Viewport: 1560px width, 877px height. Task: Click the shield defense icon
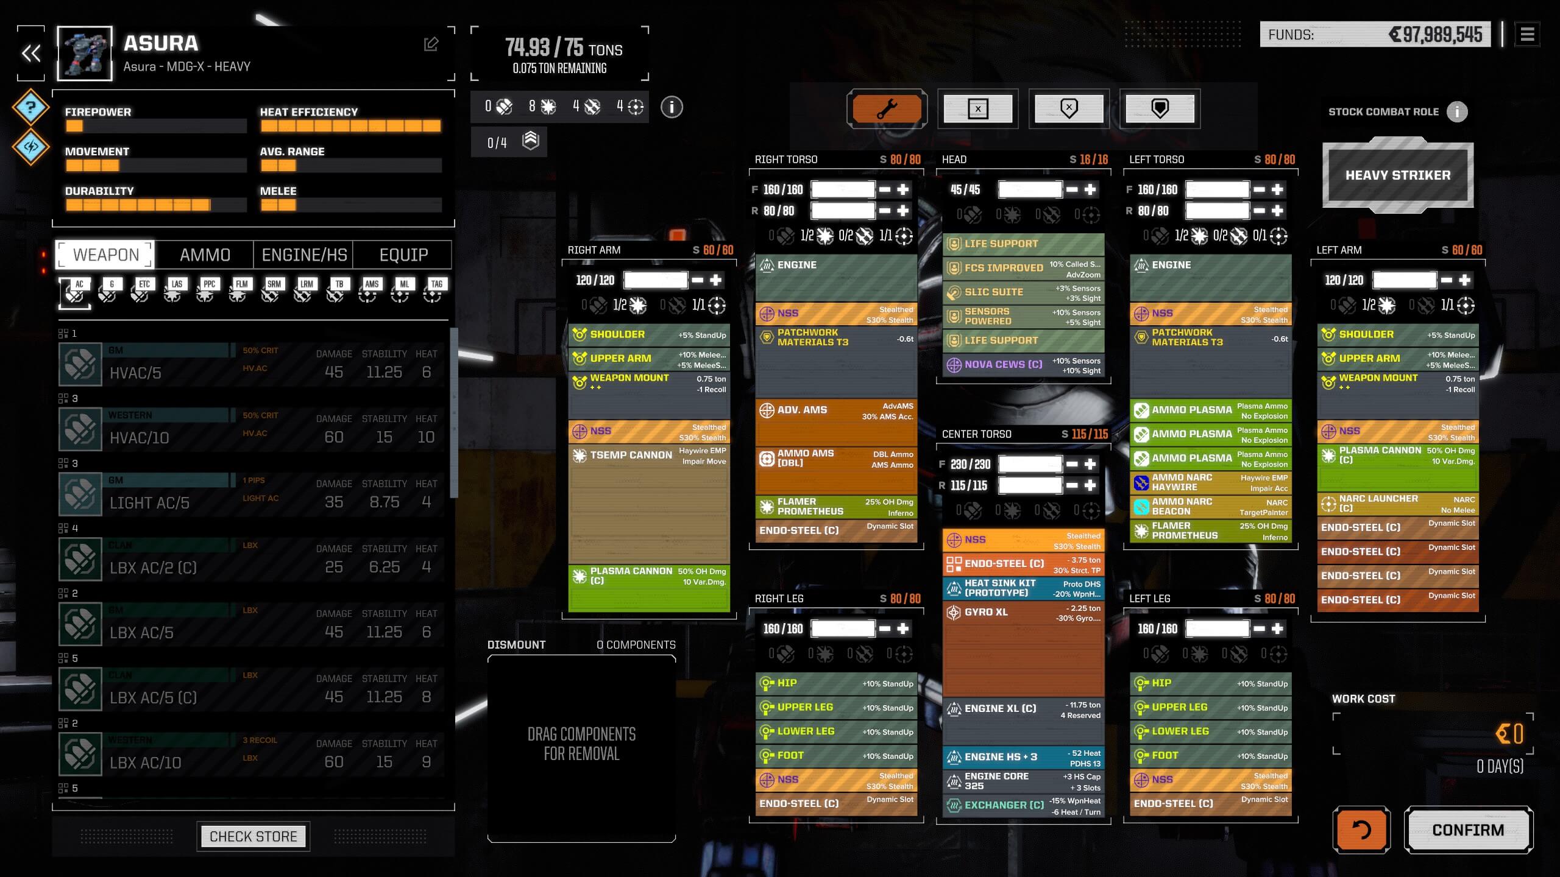1159,107
